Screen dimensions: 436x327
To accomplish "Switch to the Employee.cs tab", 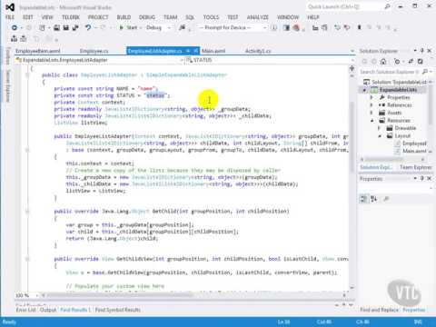I will tap(94, 51).
